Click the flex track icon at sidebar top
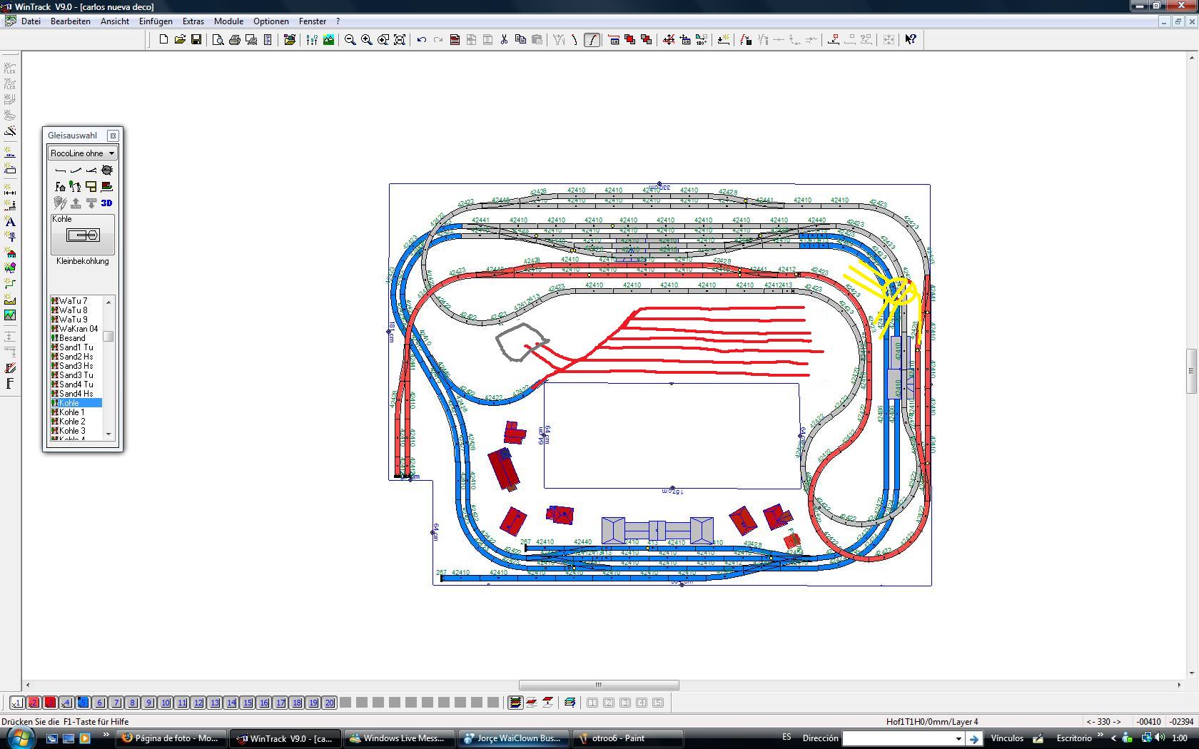This screenshot has width=1199, height=749. (x=10, y=68)
